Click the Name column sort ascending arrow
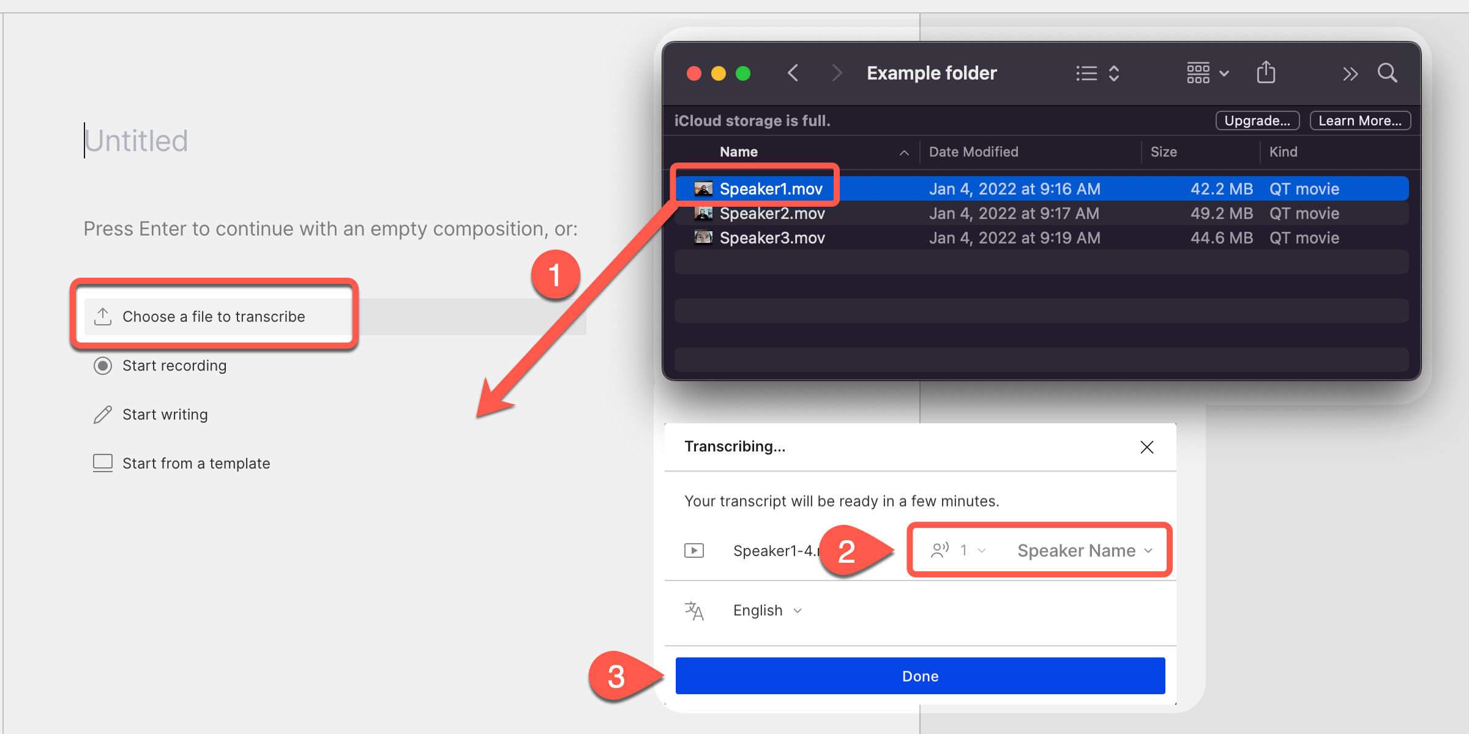This screenshot has width=1469, height=734. tap(904, 152)
